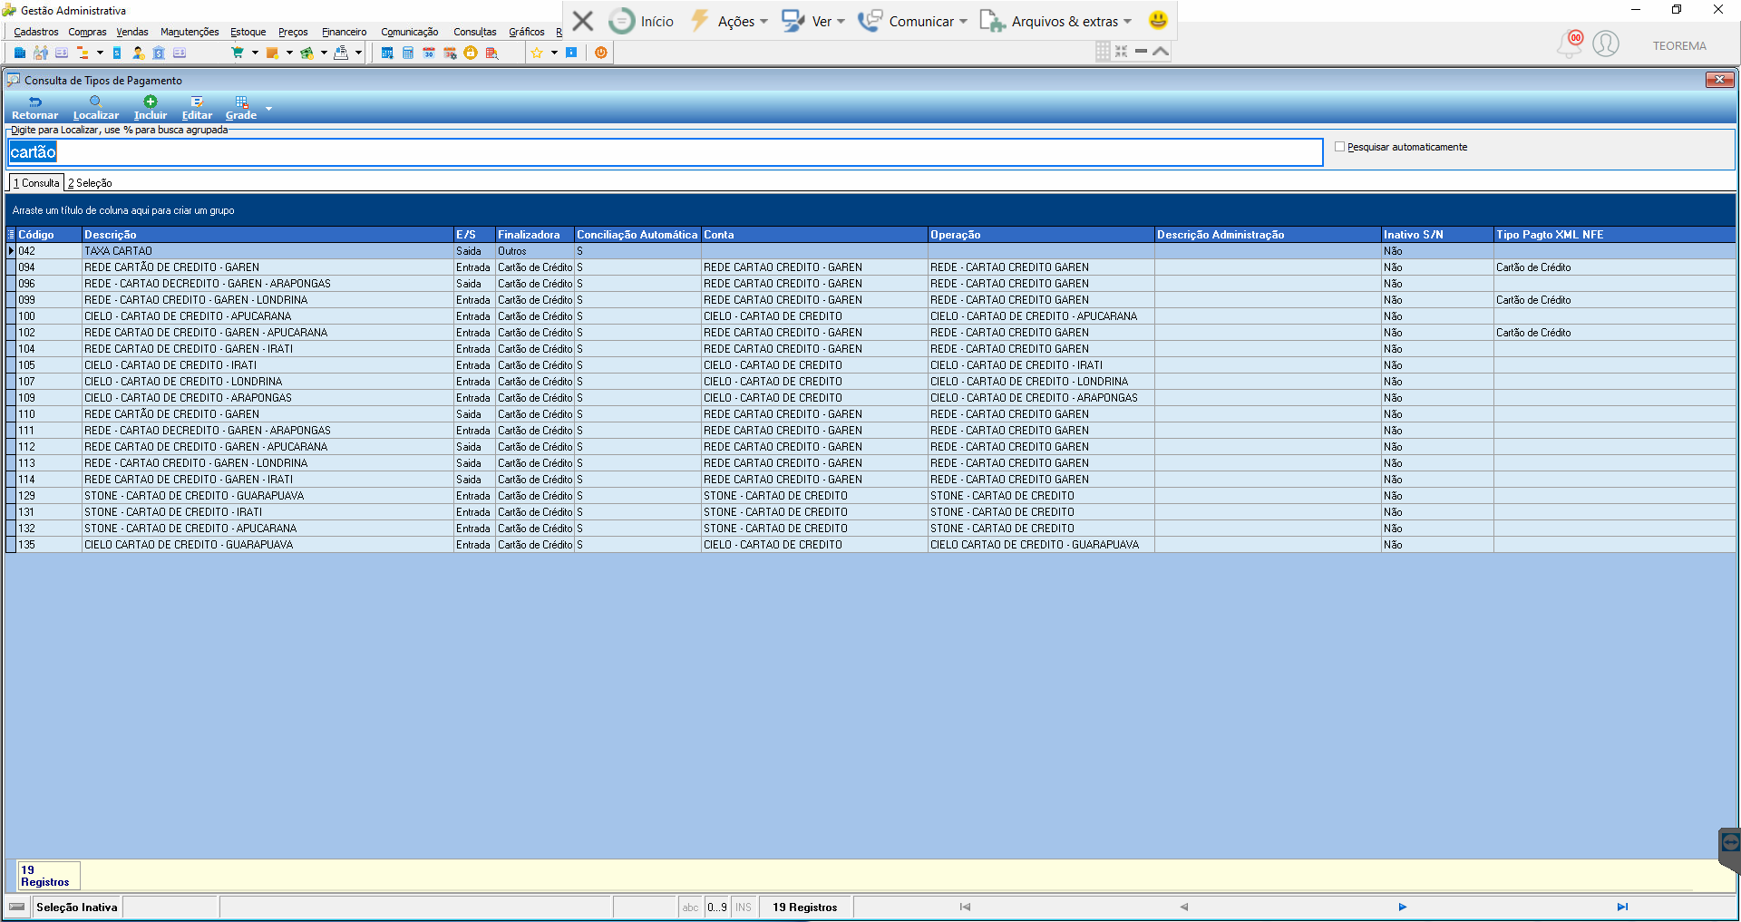
Task: Click the Início button
Action: point(642,21)
